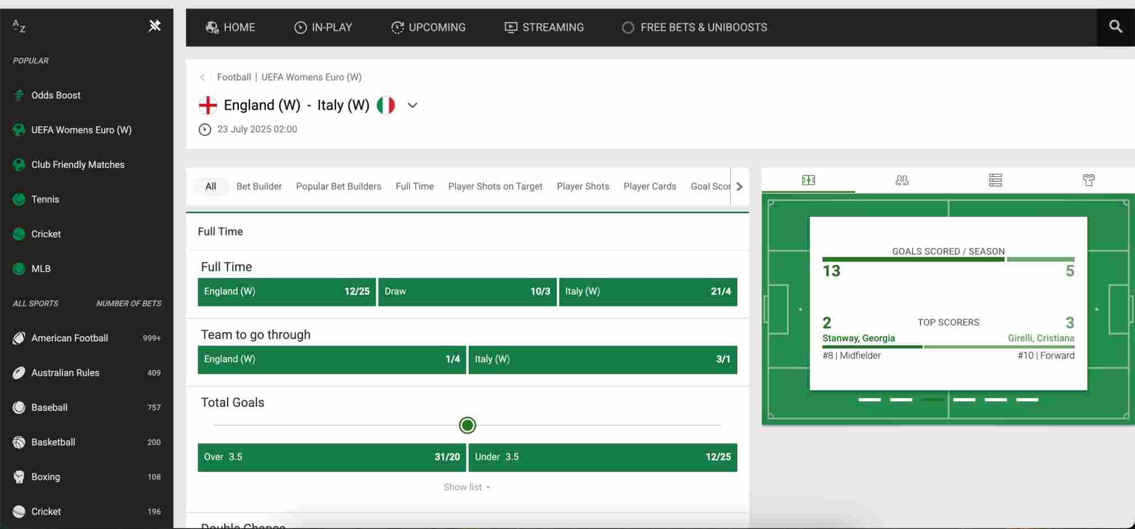Open the pitch view stats tab icon

(808, 180)
